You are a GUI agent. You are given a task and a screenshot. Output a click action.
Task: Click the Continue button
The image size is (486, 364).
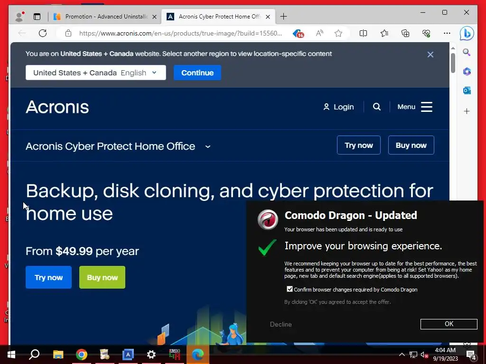[197, 73]
